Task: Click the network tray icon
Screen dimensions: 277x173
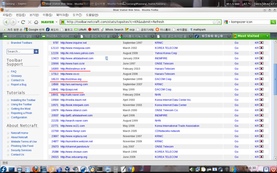Action: click(x=198, y=170)
